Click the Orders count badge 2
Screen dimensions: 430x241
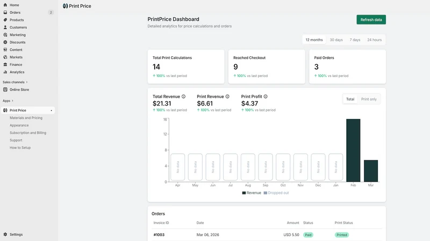click(51, 12)
